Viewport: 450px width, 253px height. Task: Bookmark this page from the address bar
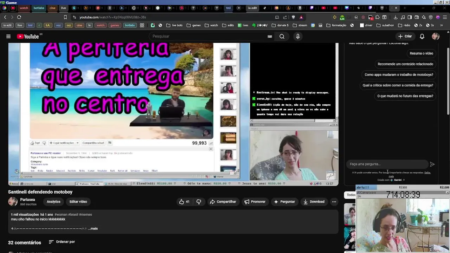point(65,17)
